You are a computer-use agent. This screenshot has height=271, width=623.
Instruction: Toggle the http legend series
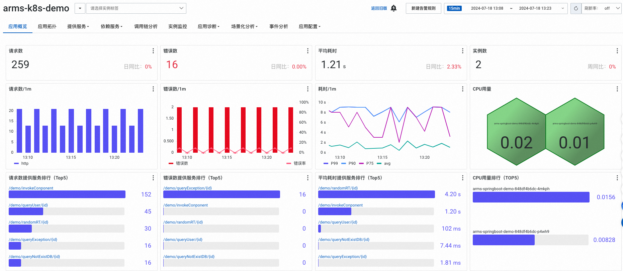tap(21, 163)
